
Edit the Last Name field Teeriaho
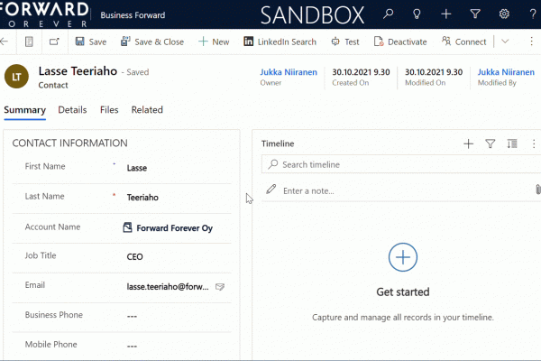[x=178, y=198]
